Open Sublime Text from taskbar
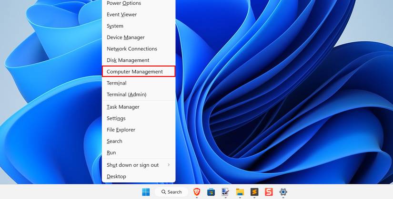This screenshot has height=199, width=393. tap(254, 192)
